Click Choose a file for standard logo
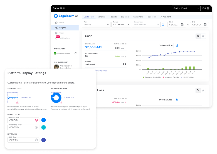The height and width of the screenshot is (154, 217). pos(26,98)
